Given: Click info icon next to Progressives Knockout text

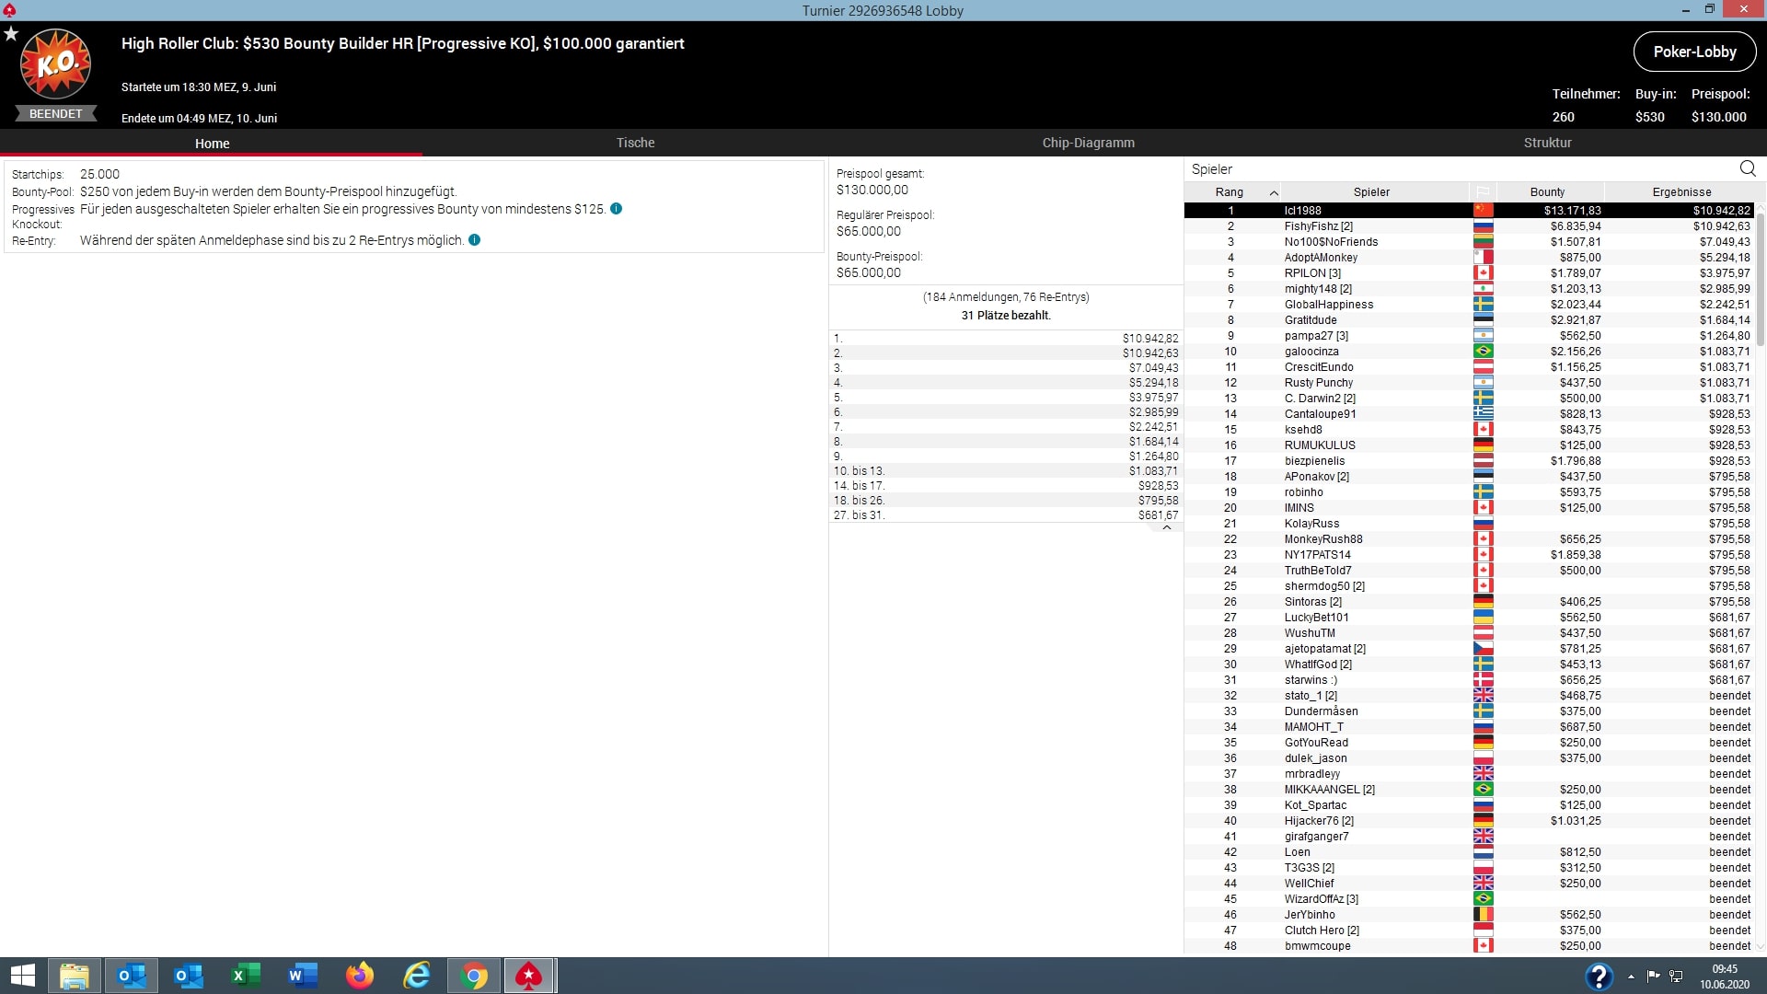Looking at the screenshot, I should click(x=617, y=209).
